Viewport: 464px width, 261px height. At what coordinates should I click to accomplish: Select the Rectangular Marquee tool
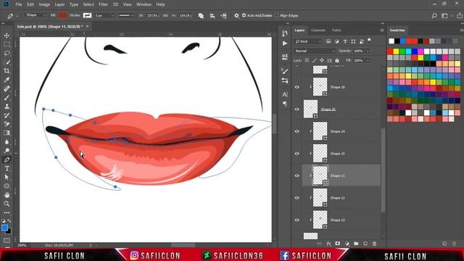point(7,44)
